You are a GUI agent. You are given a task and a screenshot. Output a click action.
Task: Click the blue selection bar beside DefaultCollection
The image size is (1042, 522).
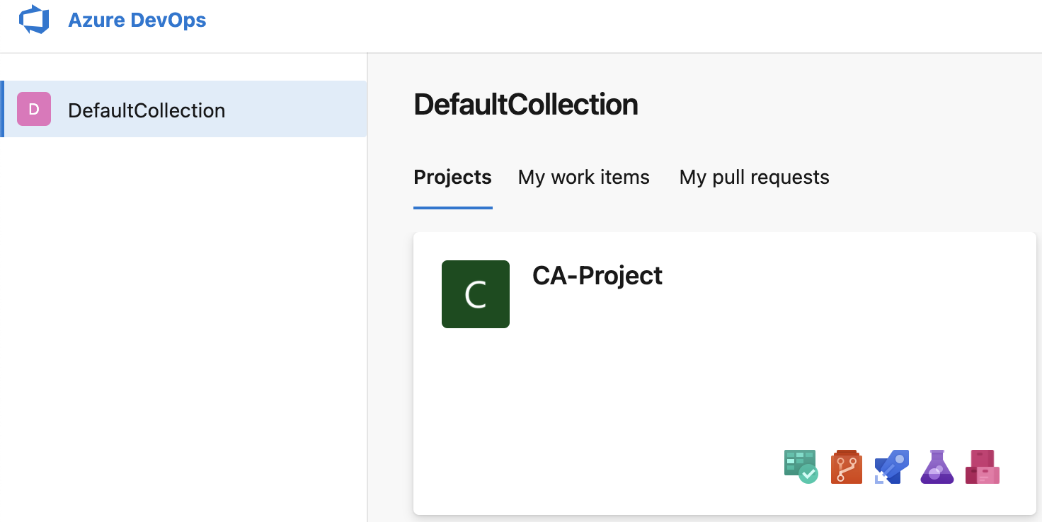[2, 109]
